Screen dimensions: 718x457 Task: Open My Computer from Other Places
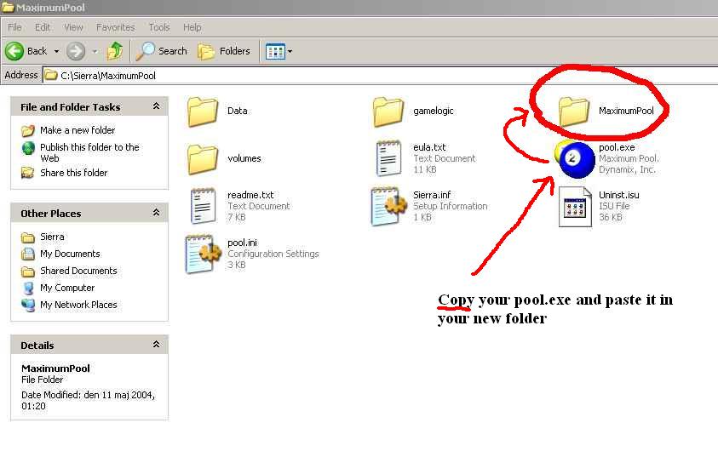point(67,288)
